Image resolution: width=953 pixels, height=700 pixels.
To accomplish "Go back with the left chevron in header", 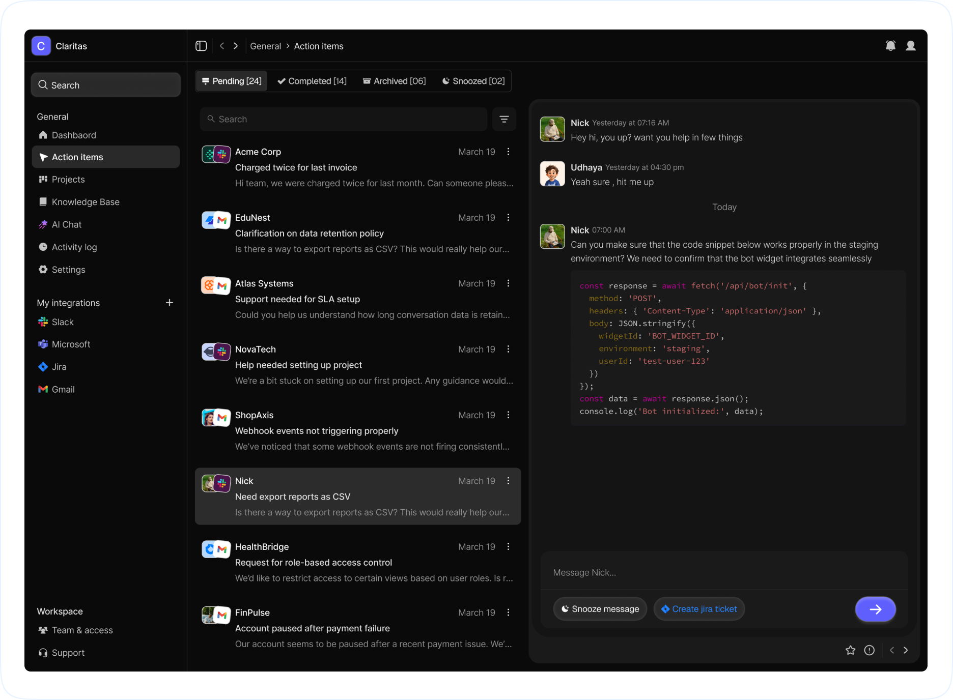I will [x=222, y=46].
